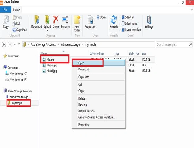Screen dimensions: 194x148
Task: Expand breadcrumb arrow after Azure Storage Accounts
Action: (58, 44)
